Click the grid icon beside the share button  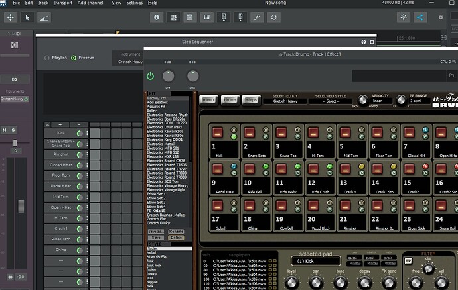click(404, 17)
